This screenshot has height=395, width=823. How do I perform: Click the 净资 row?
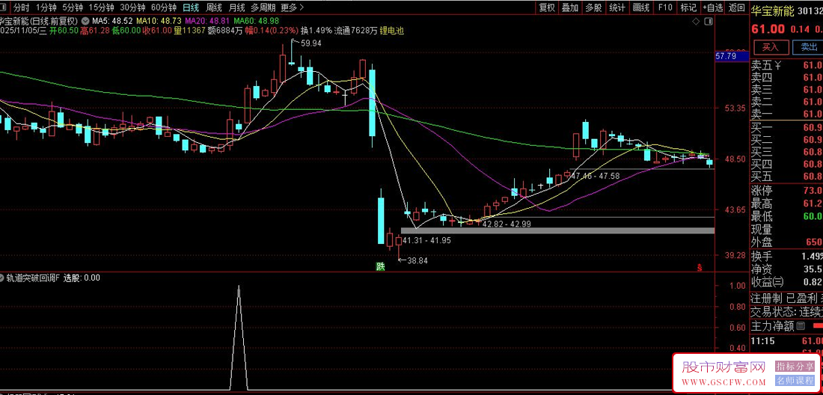(x=786, y=269)
